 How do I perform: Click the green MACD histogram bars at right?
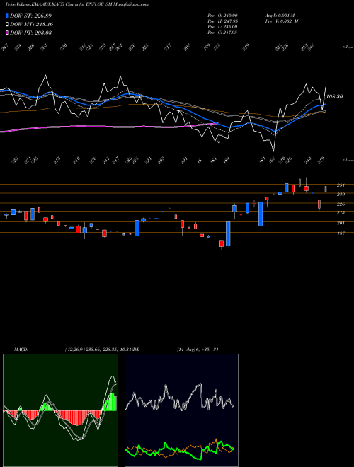pos(112,402)
